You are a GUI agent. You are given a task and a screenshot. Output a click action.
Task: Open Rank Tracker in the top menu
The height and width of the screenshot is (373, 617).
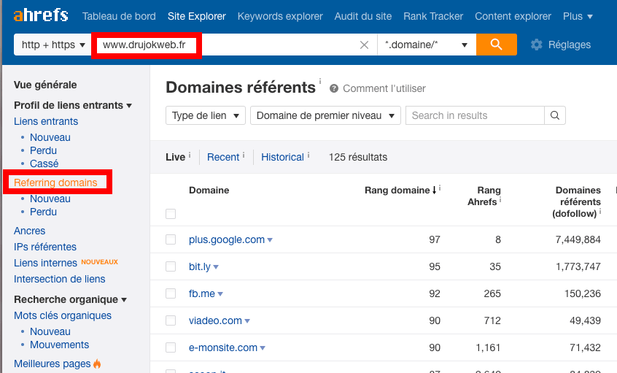(433, 16)
